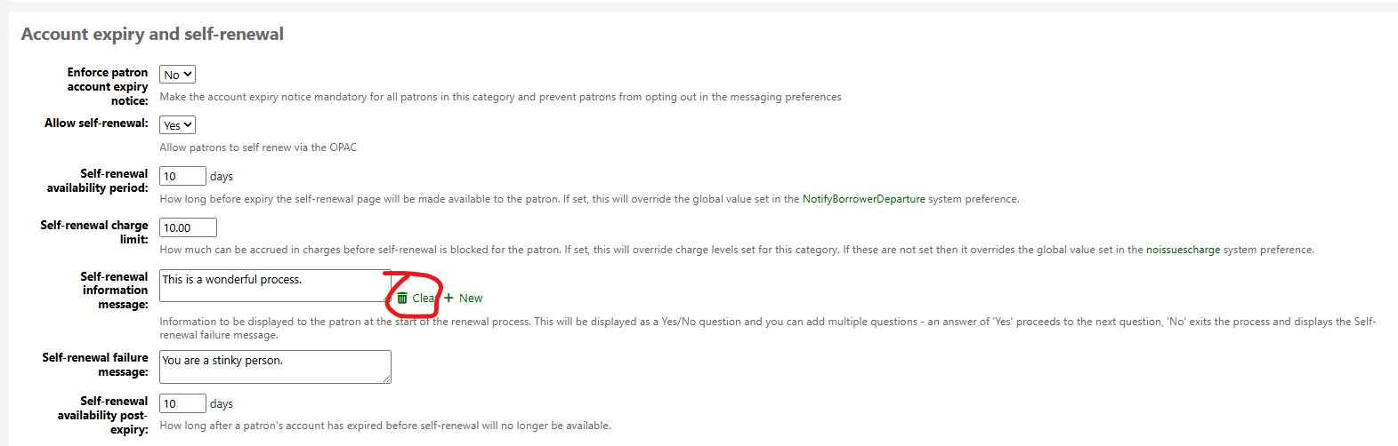Open the Allow self-renewal dropdown
The image size is (1398, 446).
(x=177, y=125)
